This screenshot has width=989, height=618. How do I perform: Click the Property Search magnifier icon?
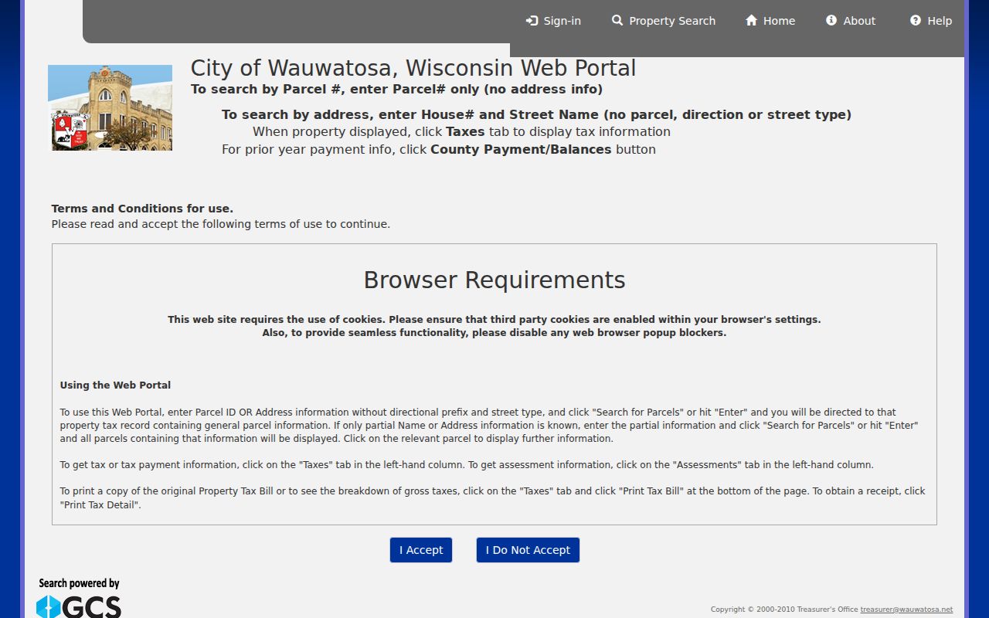617,20
